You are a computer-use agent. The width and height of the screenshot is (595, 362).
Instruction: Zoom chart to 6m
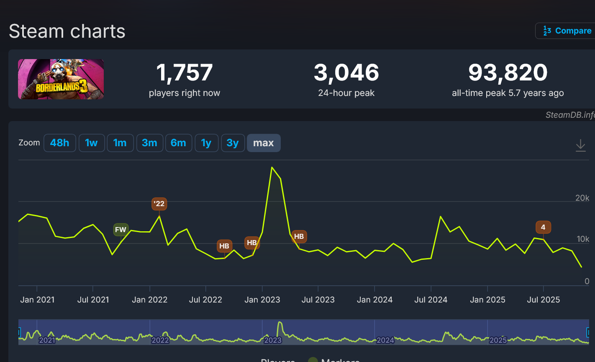coord(178,143)
